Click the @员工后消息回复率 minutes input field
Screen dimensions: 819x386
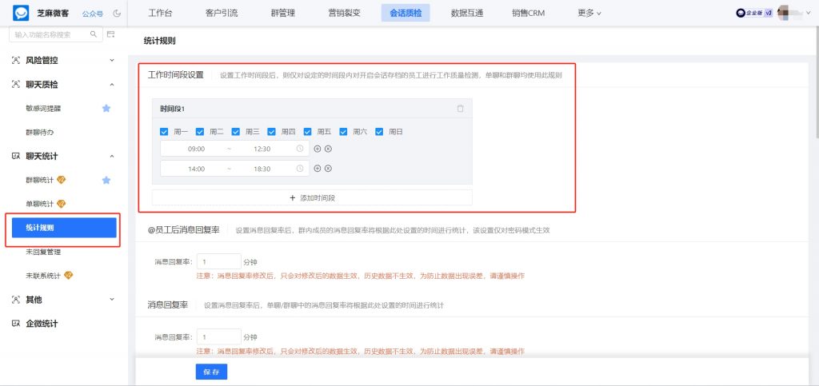point(218,261)
